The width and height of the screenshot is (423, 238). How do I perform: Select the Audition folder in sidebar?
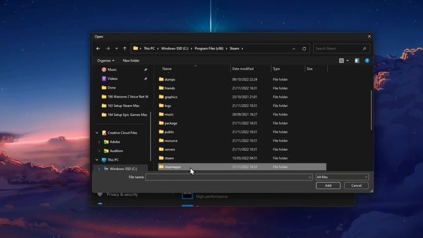(x=116, y=151)
